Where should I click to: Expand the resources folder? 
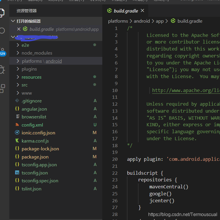tap(18, 77)
